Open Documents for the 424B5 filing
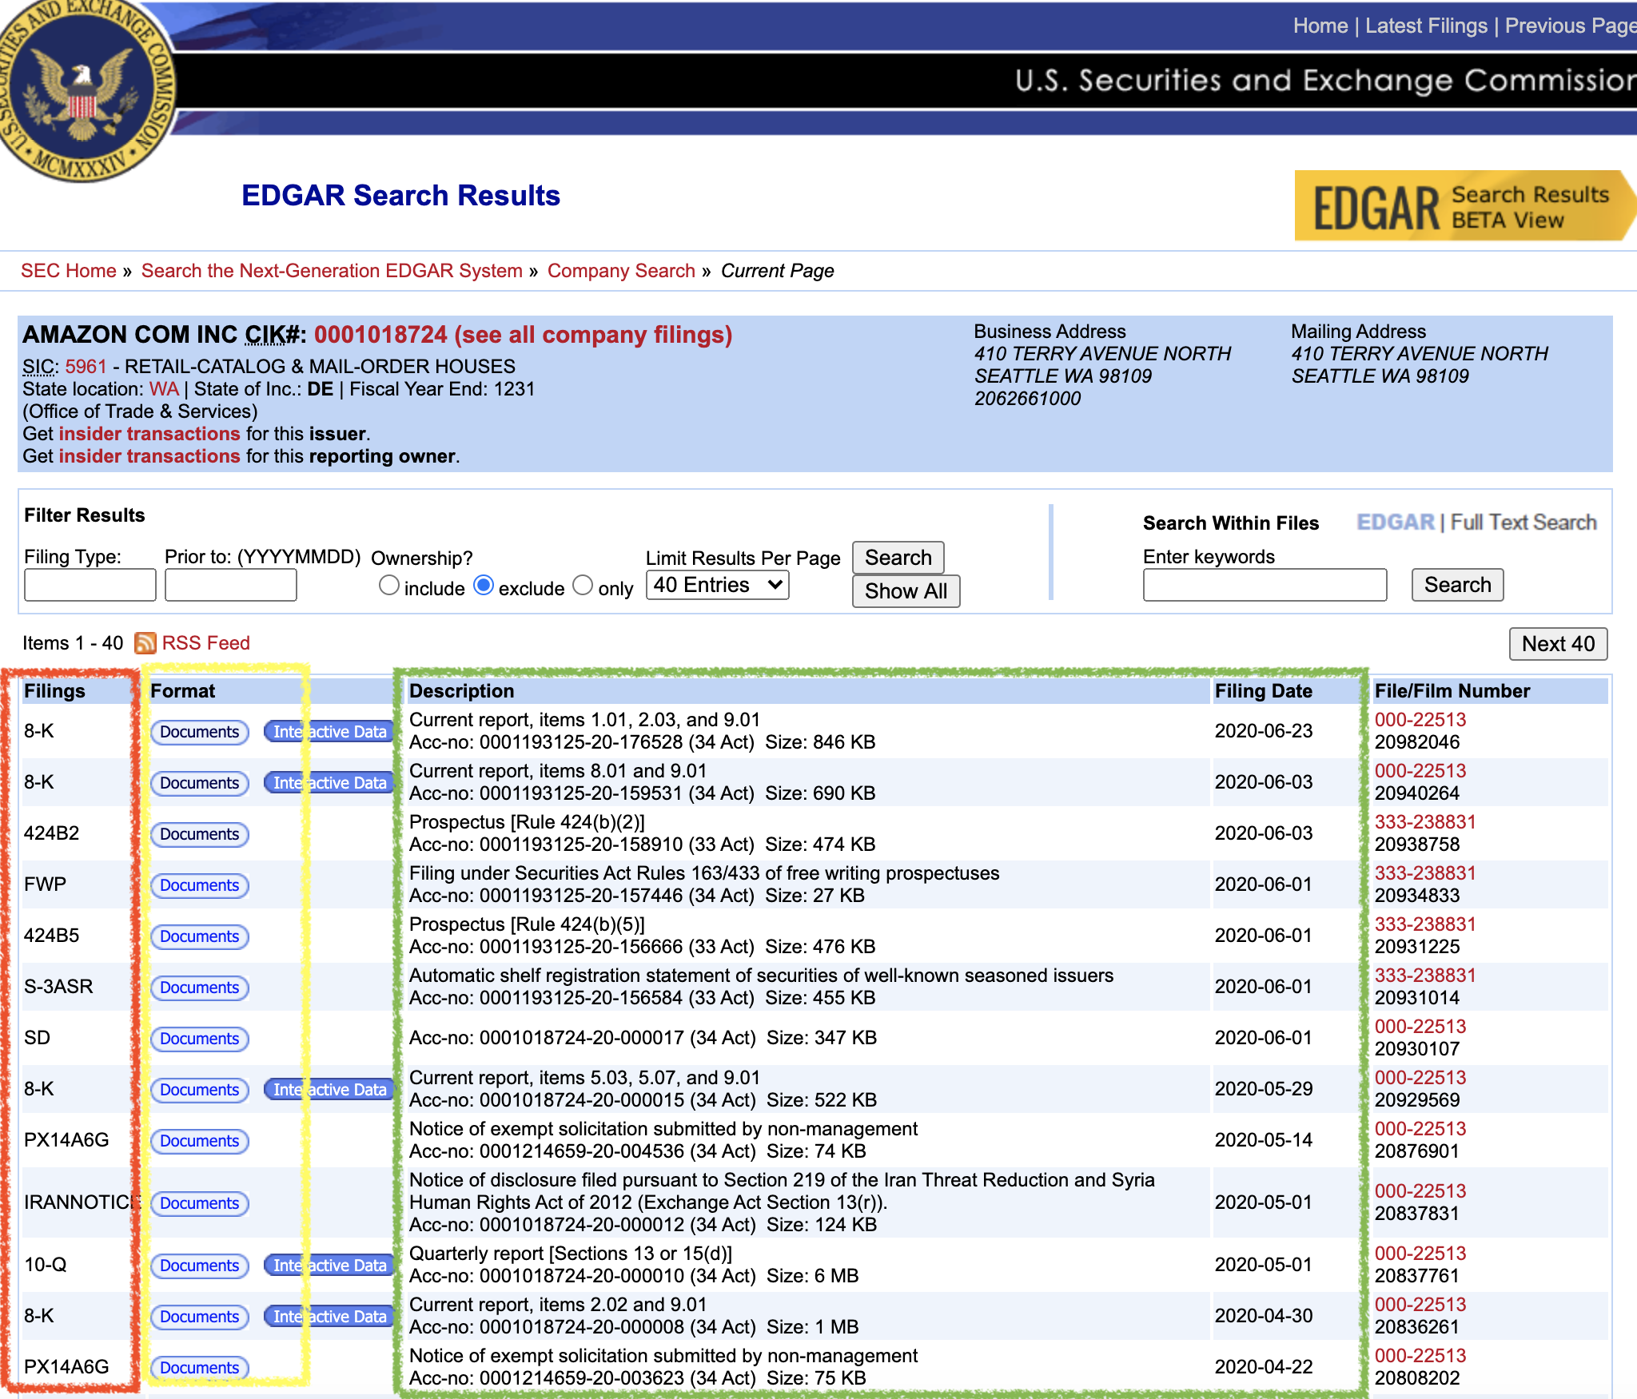 click(200, 936)
